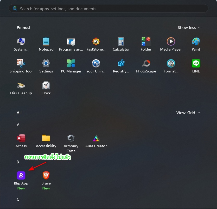Launch the Registry pinned app icon
Image resolution: width=217 pixels, height=209 pixels.
pos(121,63)
